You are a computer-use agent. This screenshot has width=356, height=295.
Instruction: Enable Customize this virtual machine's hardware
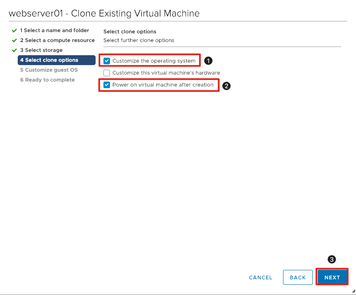tap(107, 73)
